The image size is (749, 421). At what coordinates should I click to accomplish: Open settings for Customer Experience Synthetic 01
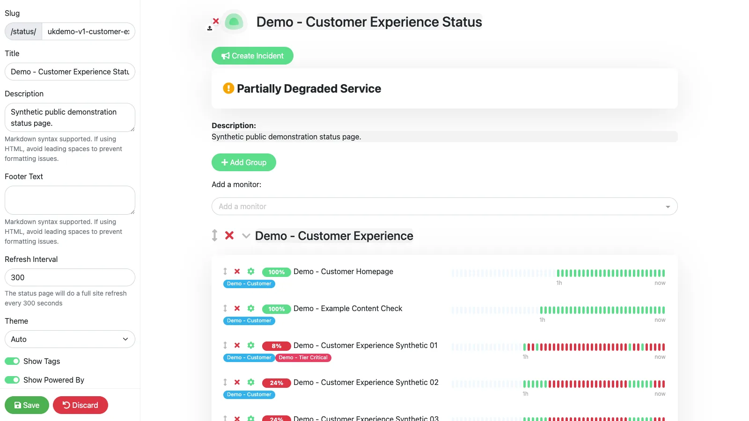click(x=251, y=345)
